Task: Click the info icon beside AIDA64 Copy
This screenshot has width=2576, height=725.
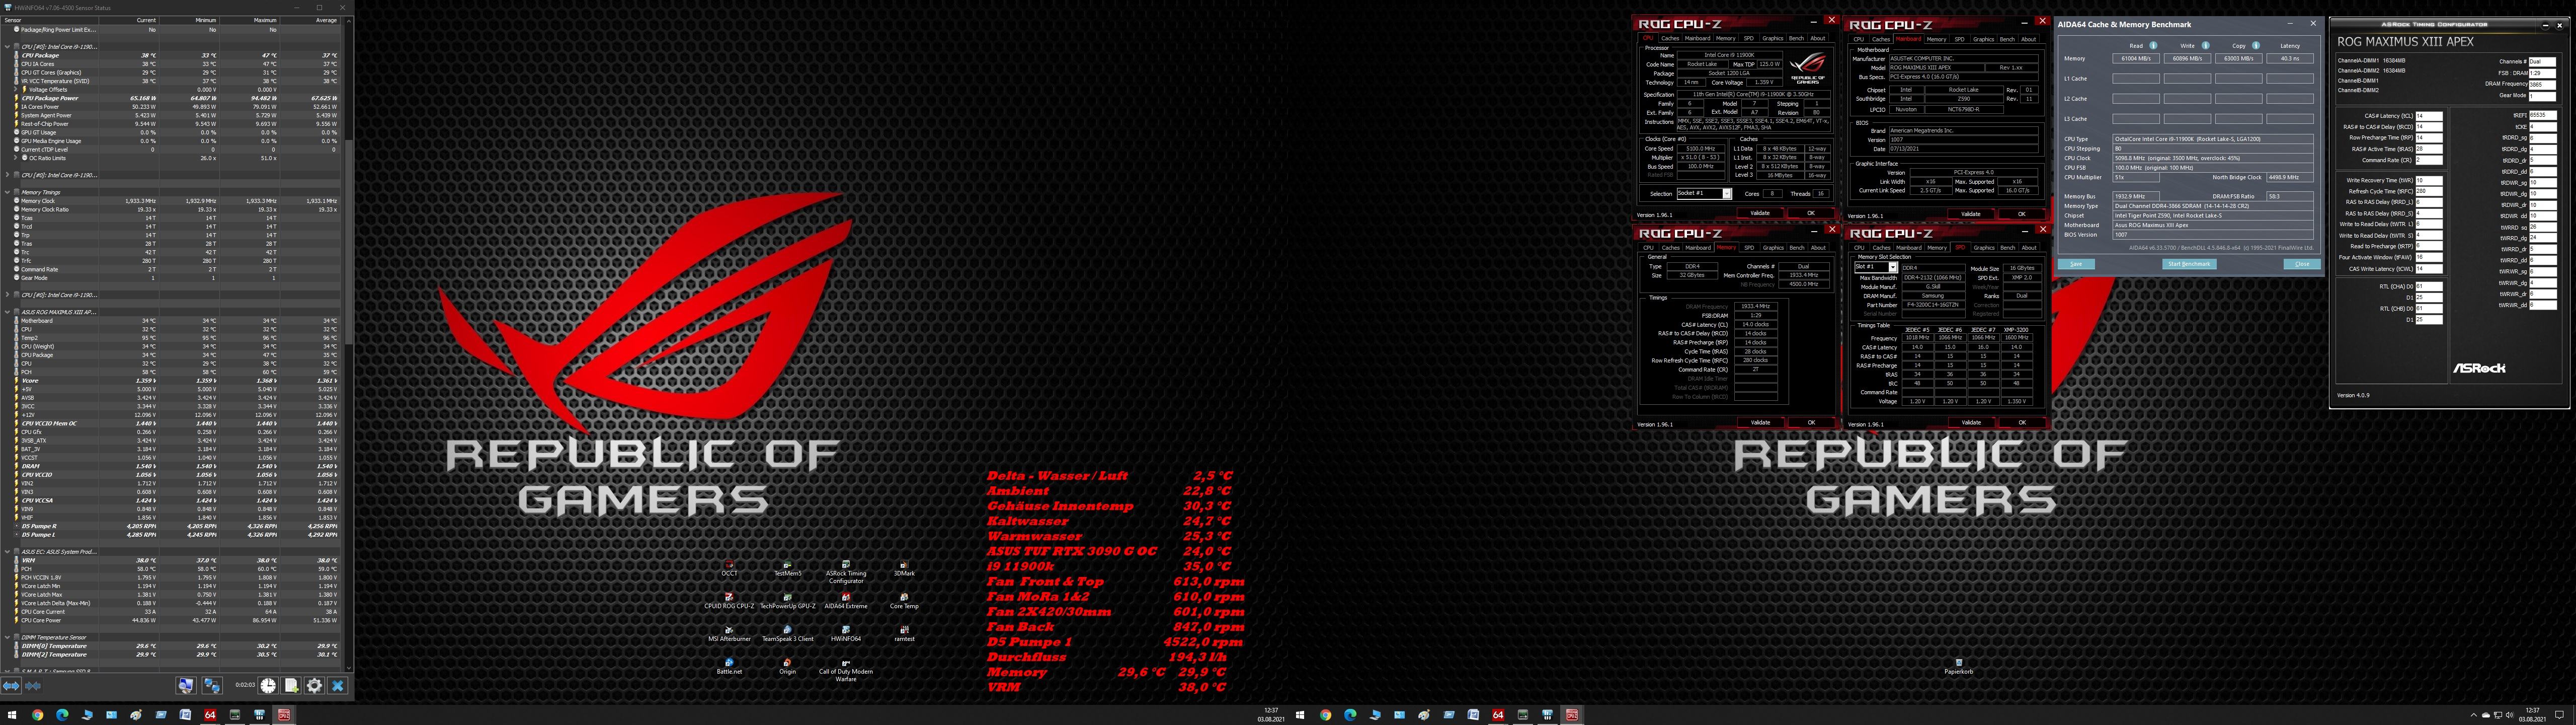Action: point(2256,45)
